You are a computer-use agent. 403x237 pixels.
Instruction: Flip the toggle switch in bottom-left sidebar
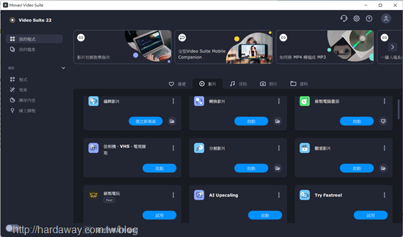pyautogui.click(x=12, y=228)
